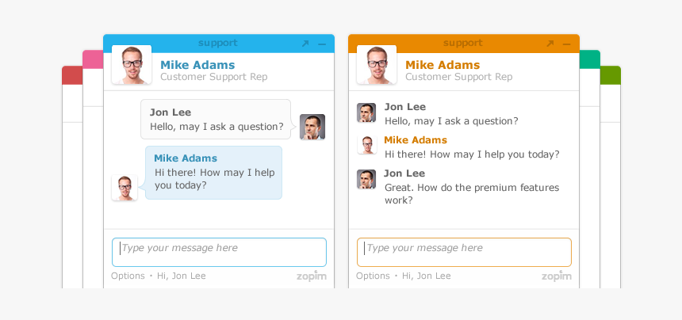Screen dimensions: 682x320
Task: Click Jon Lee's avatar beside blue bubble
Action: (x=312, y=127)
